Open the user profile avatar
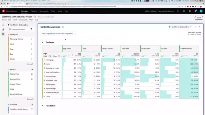This screenshot has width=205, height=115. tap(201, 11)
